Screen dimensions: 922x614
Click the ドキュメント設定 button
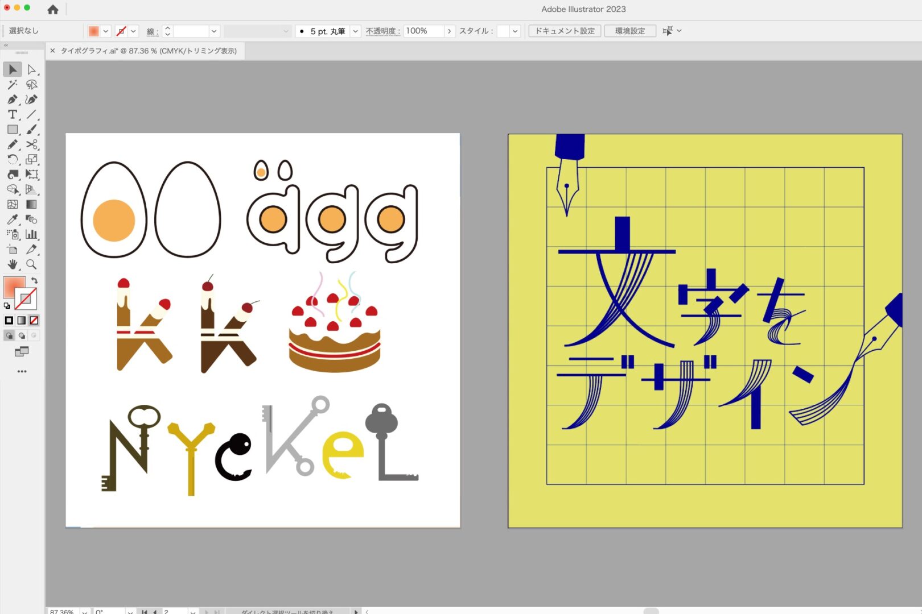tap(564, 31)
